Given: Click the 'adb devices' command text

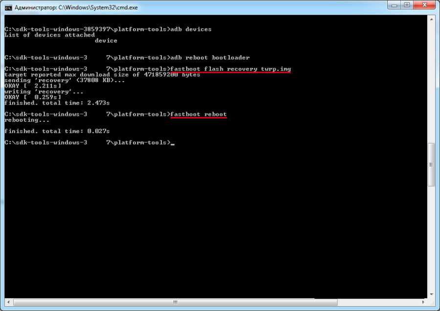Looking at the screenshot, I should tap(191, 29).
